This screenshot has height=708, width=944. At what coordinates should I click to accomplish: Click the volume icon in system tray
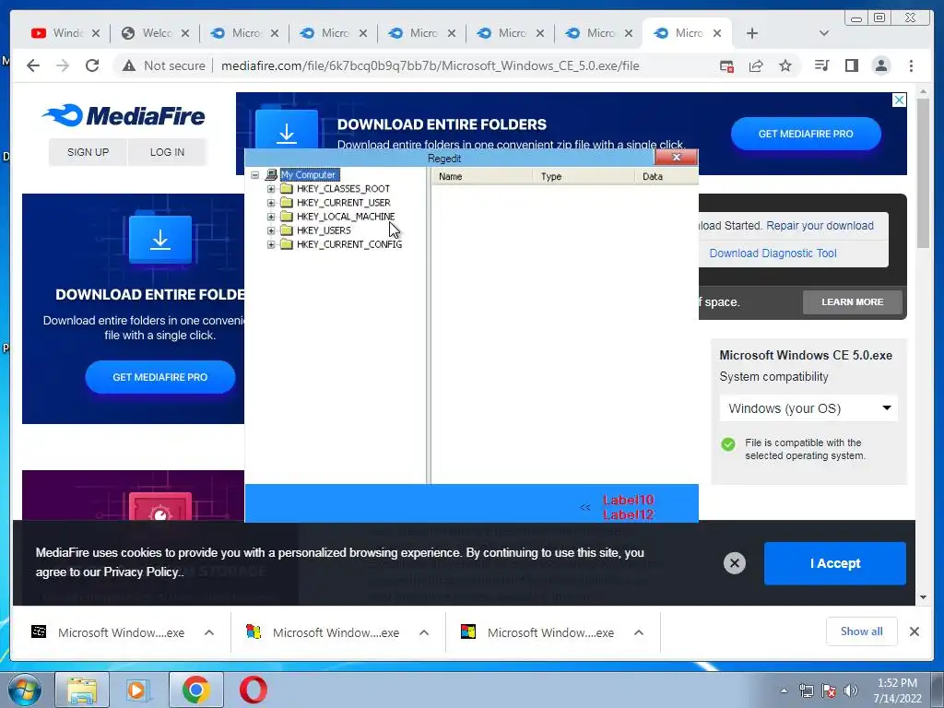coord(850,690)
